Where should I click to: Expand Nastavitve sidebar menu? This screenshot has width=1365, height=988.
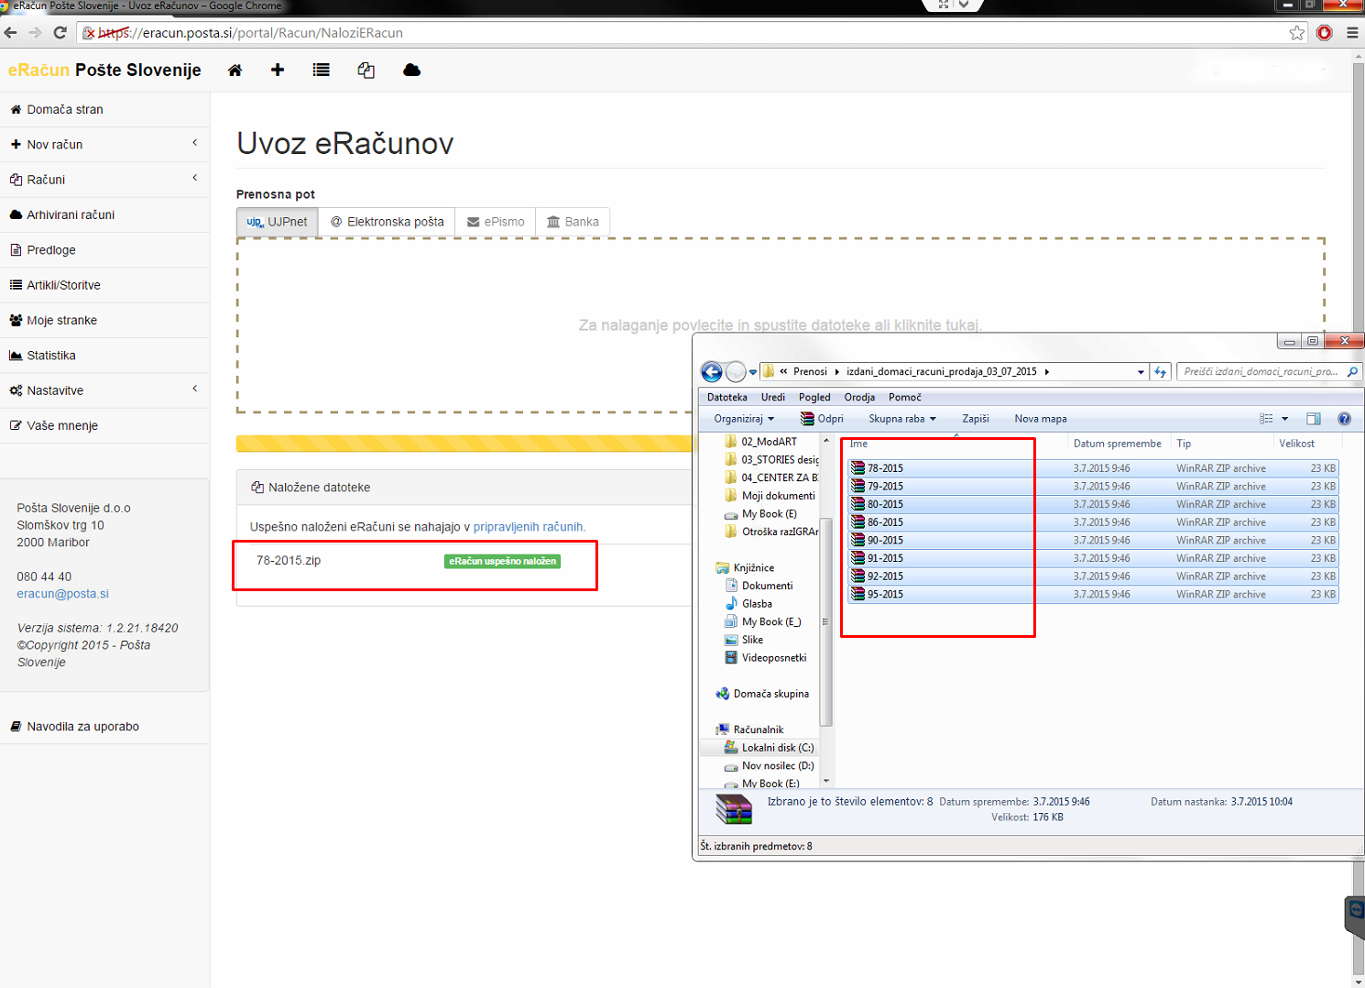104,390
